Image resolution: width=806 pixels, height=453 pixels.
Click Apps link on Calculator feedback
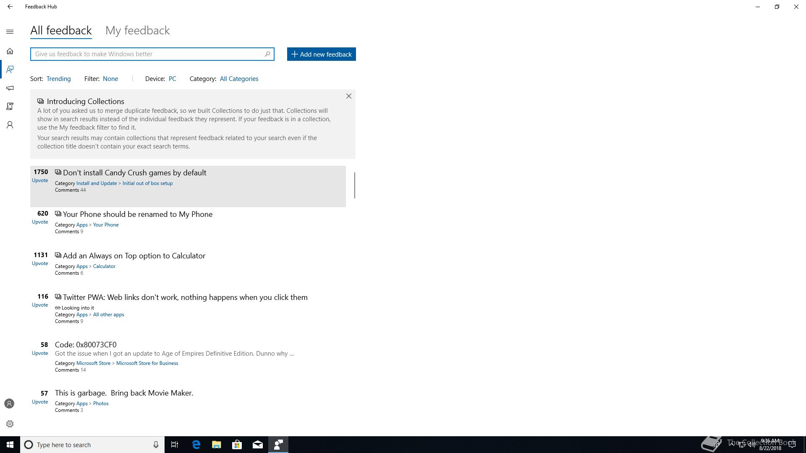(82, 266)
